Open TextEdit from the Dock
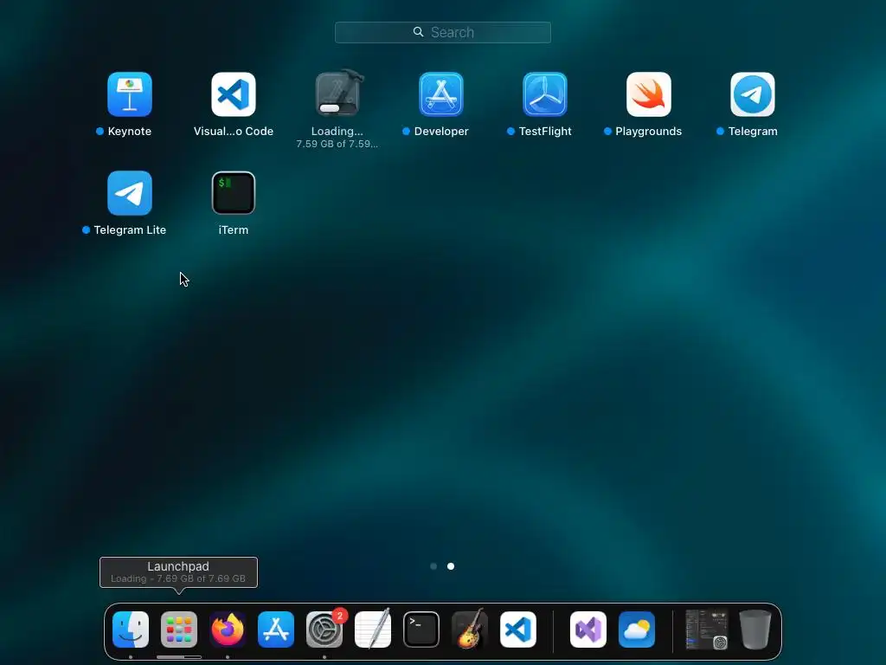The height and width of the screenshot is (665, 886). tap(373, 629)
